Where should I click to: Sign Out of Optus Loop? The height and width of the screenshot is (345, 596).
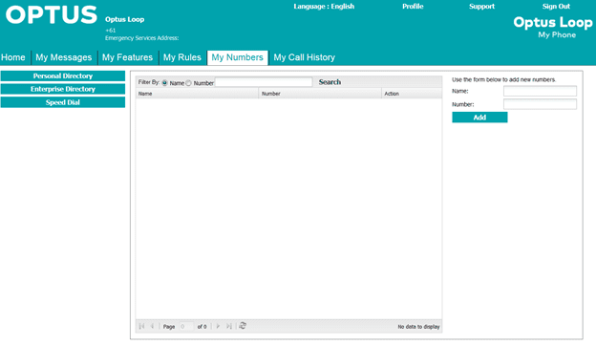tap(556, 6)
